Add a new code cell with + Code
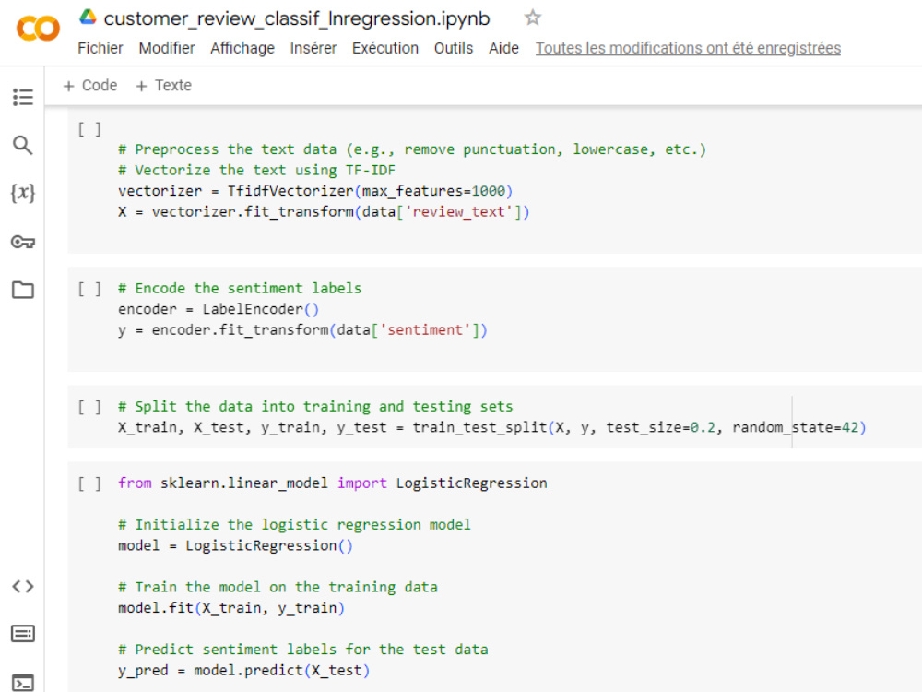The image size is (922, 692). point(90,86)
